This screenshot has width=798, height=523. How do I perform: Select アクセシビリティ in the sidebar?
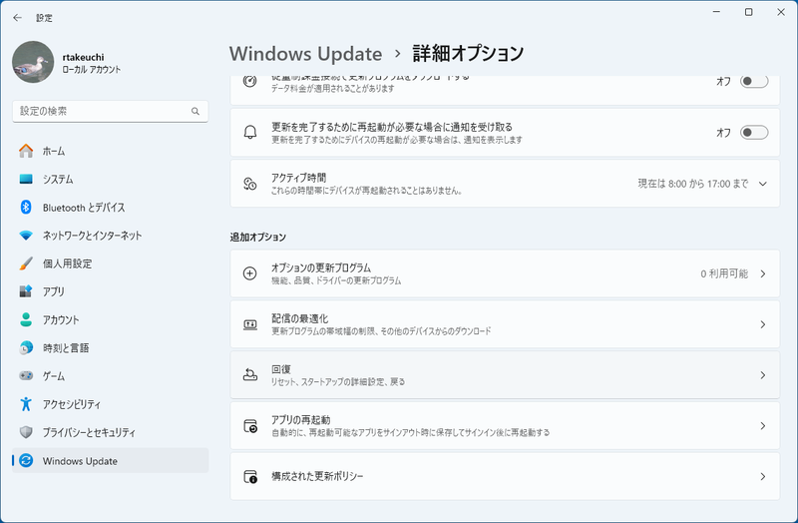click(x=110, y=404)
